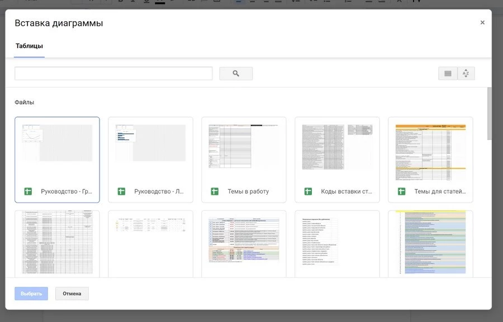
Task: Click the search magnifier button
Action: click(236, 73)
